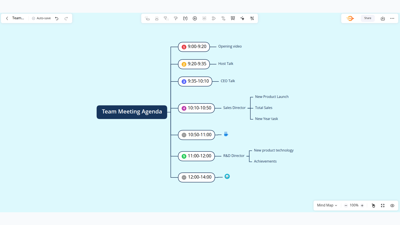
Task: Click orange priority 2 marker
Action: [184, 64]
